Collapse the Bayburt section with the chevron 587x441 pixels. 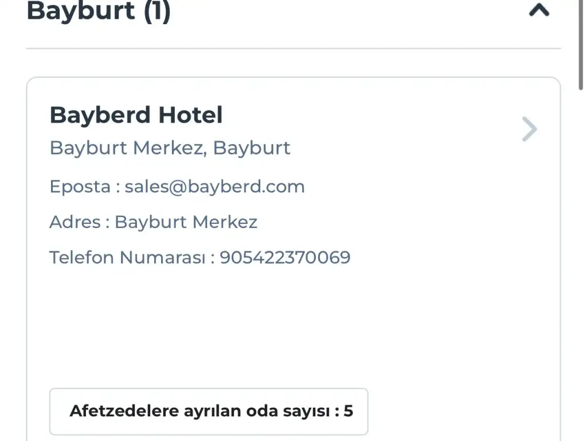[x=539, y=11]
